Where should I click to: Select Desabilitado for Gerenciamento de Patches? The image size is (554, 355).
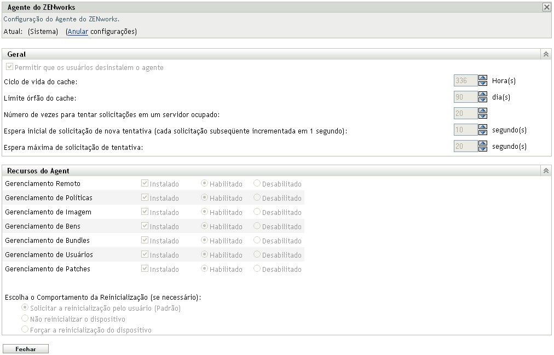pyautogui.click(x=257, y=268)
